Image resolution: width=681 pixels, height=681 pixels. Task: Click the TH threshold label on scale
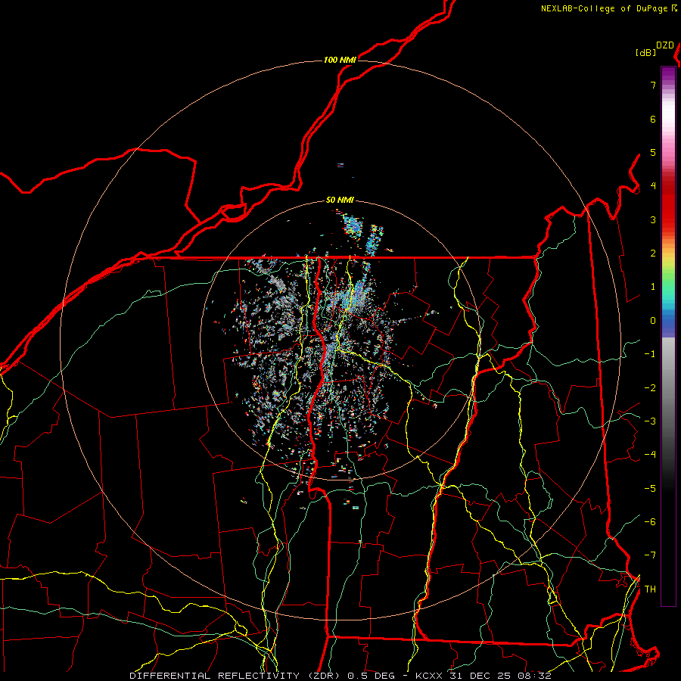(650, 589)
